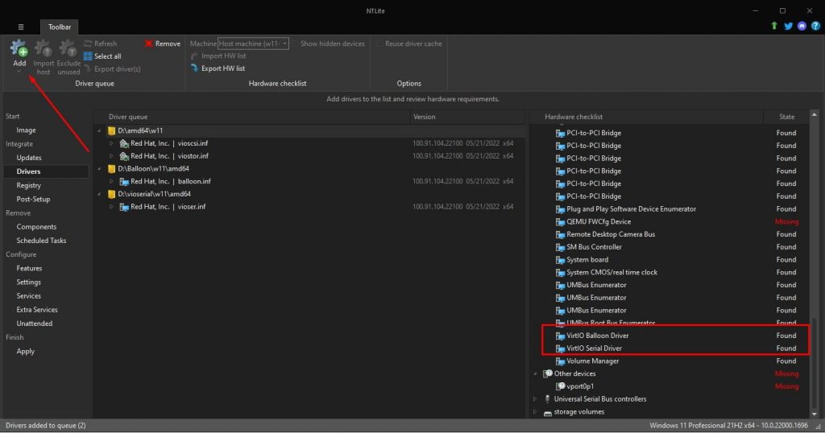Expand the balloon.inf driver entry

coord(112,181)
